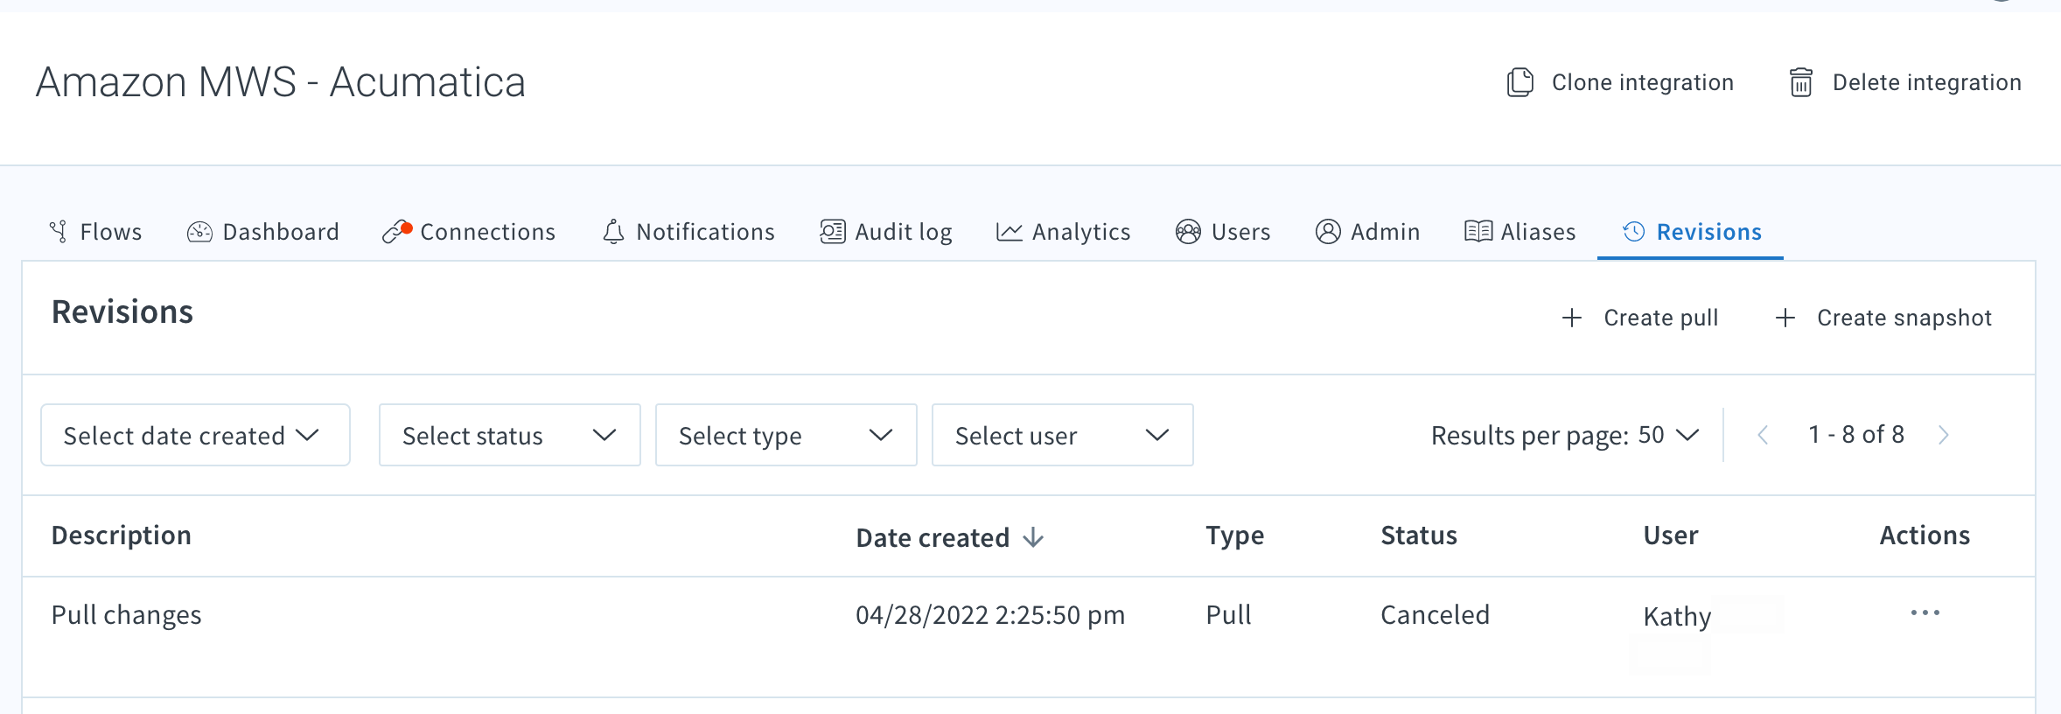Click the Amazon MWS - Acumatica title

[281, 82]
